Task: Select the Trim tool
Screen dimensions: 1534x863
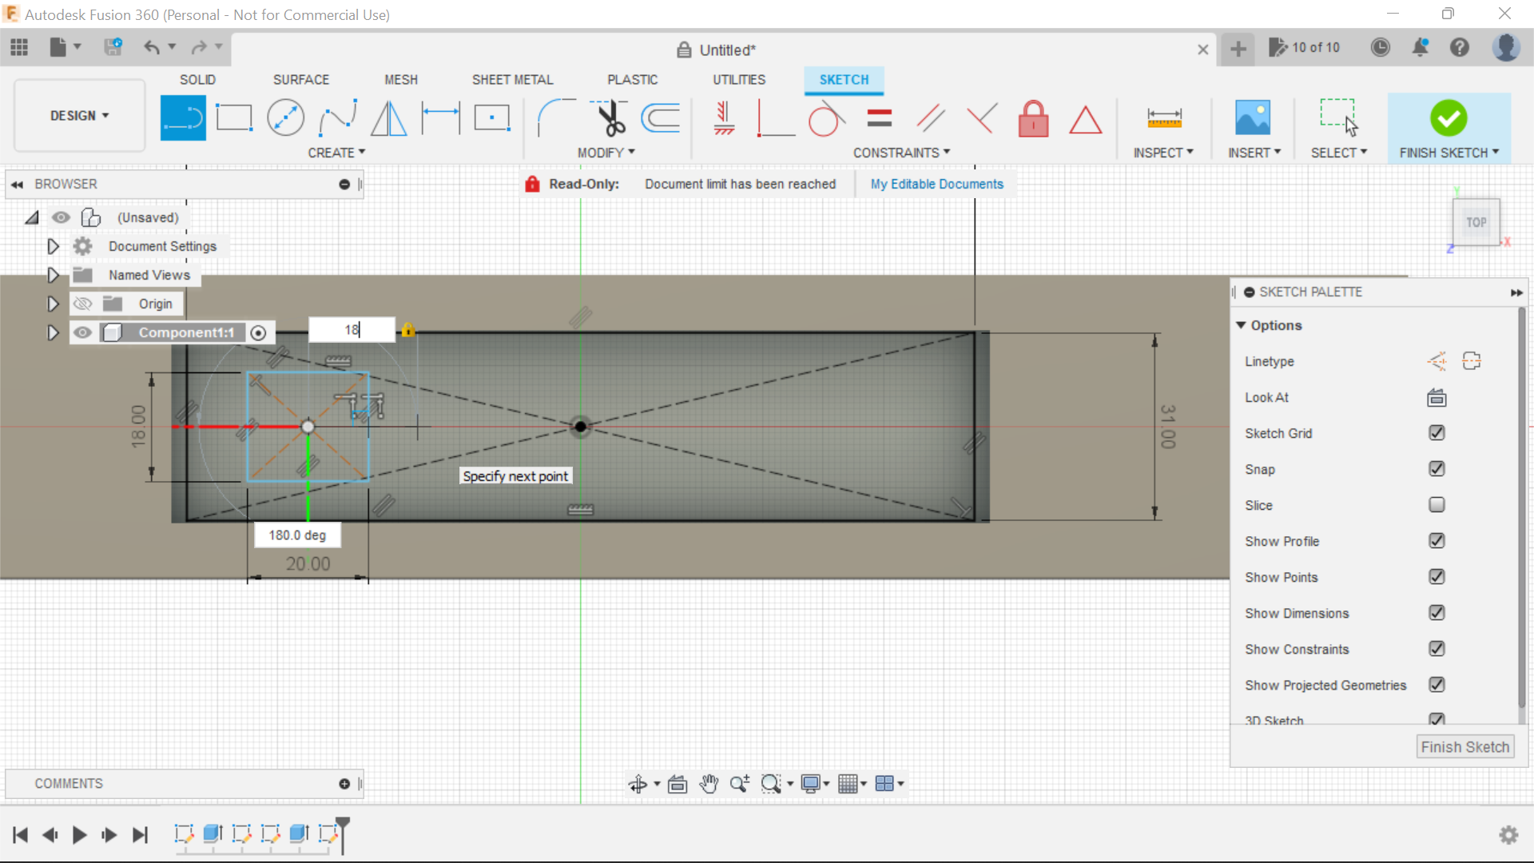Action: click(x=609, y=117)
